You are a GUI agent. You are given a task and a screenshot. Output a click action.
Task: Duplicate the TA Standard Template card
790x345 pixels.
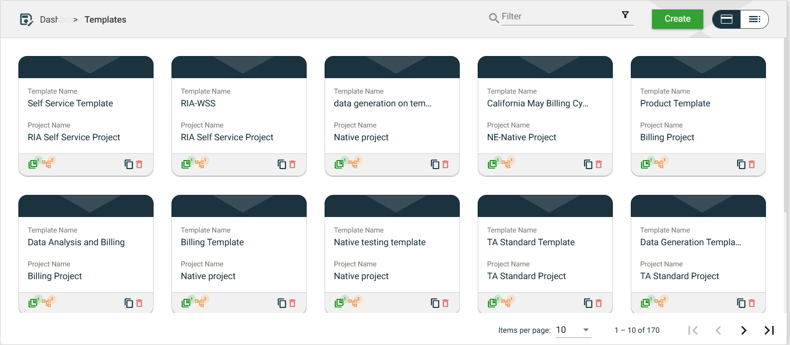(588, 303)
